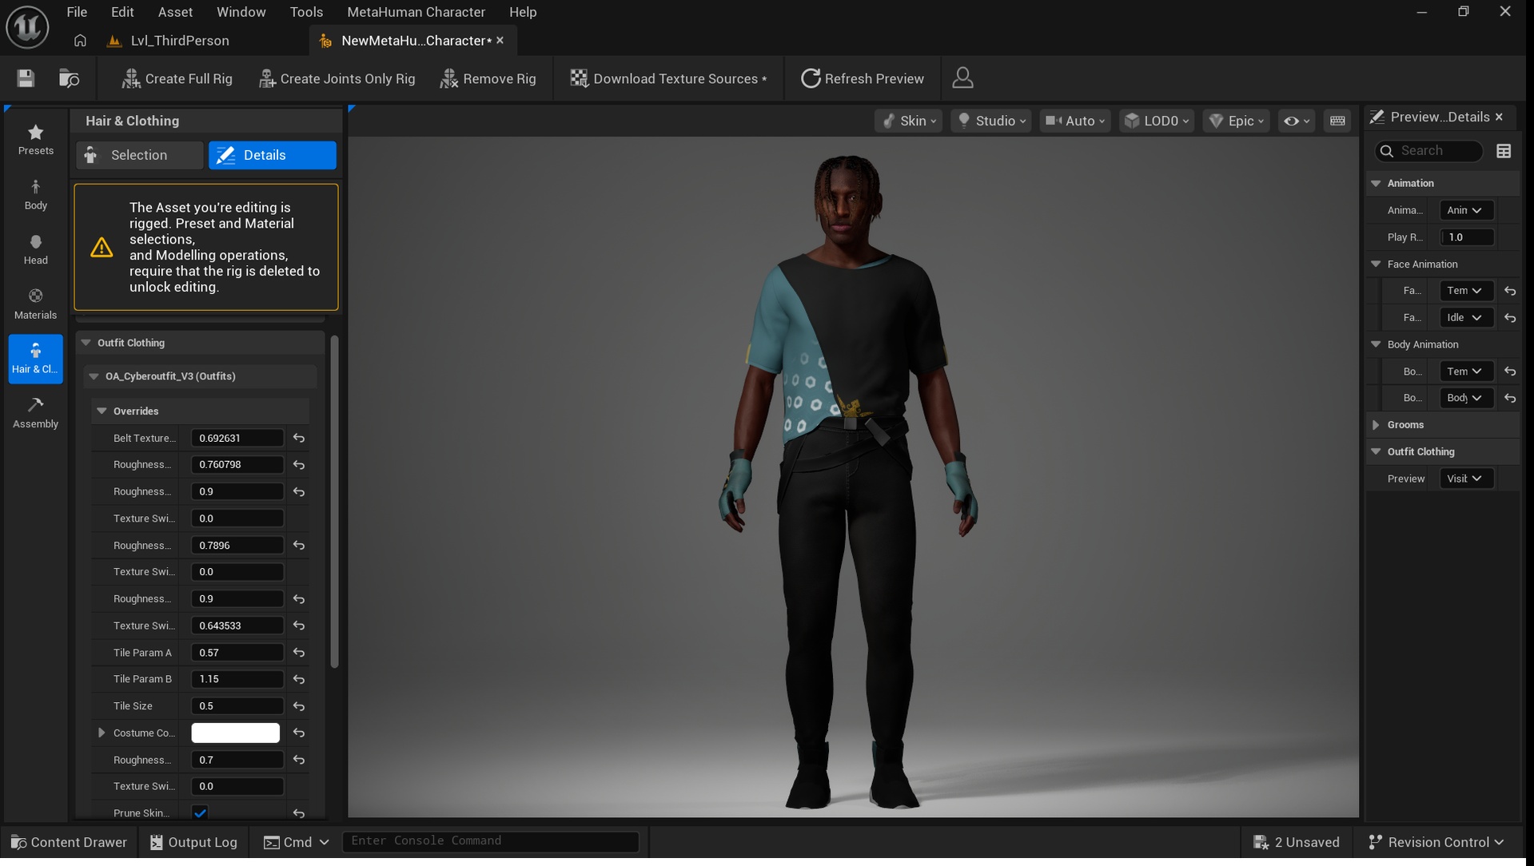Reset Belt Texture value to default

pyautogui.click(x=299, y=438)
